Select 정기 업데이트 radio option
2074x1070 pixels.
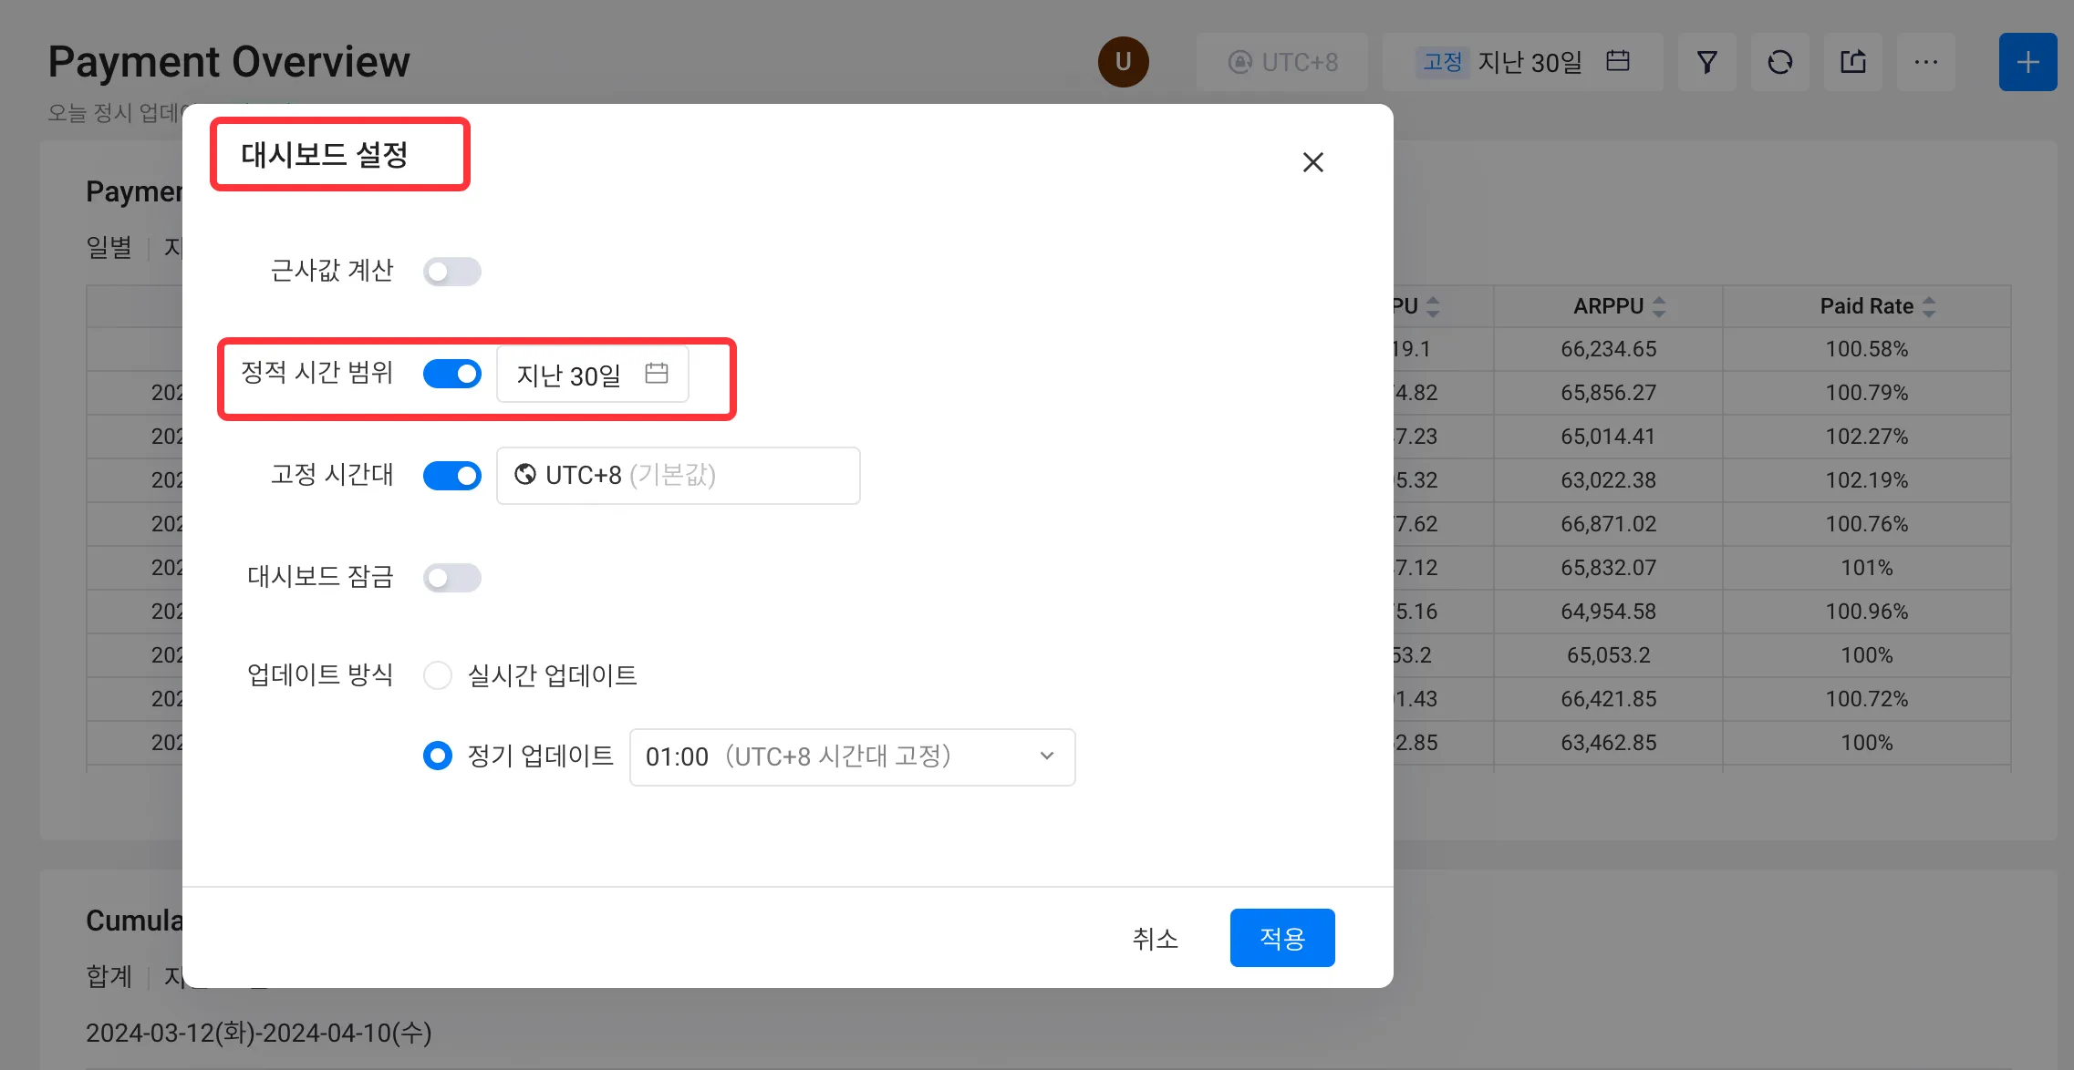(438, 756)
